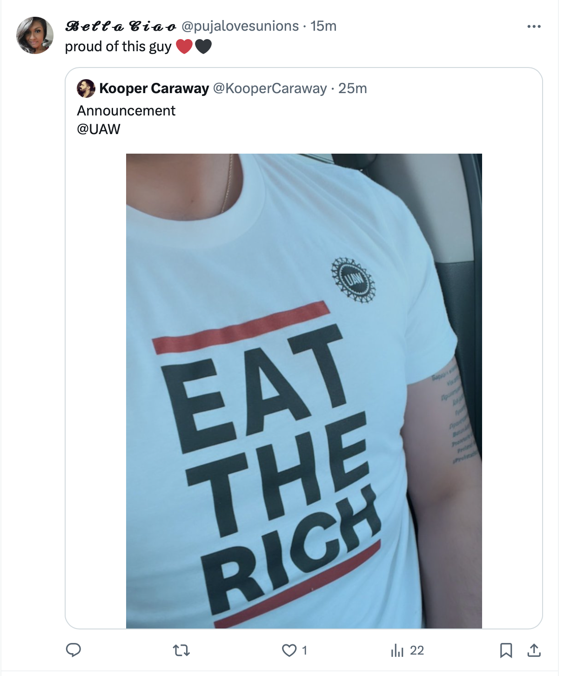This screenshot has width=564, height=676.
Task: Open Bella Ciao's profile picture
Action: (x=35, y=35)
